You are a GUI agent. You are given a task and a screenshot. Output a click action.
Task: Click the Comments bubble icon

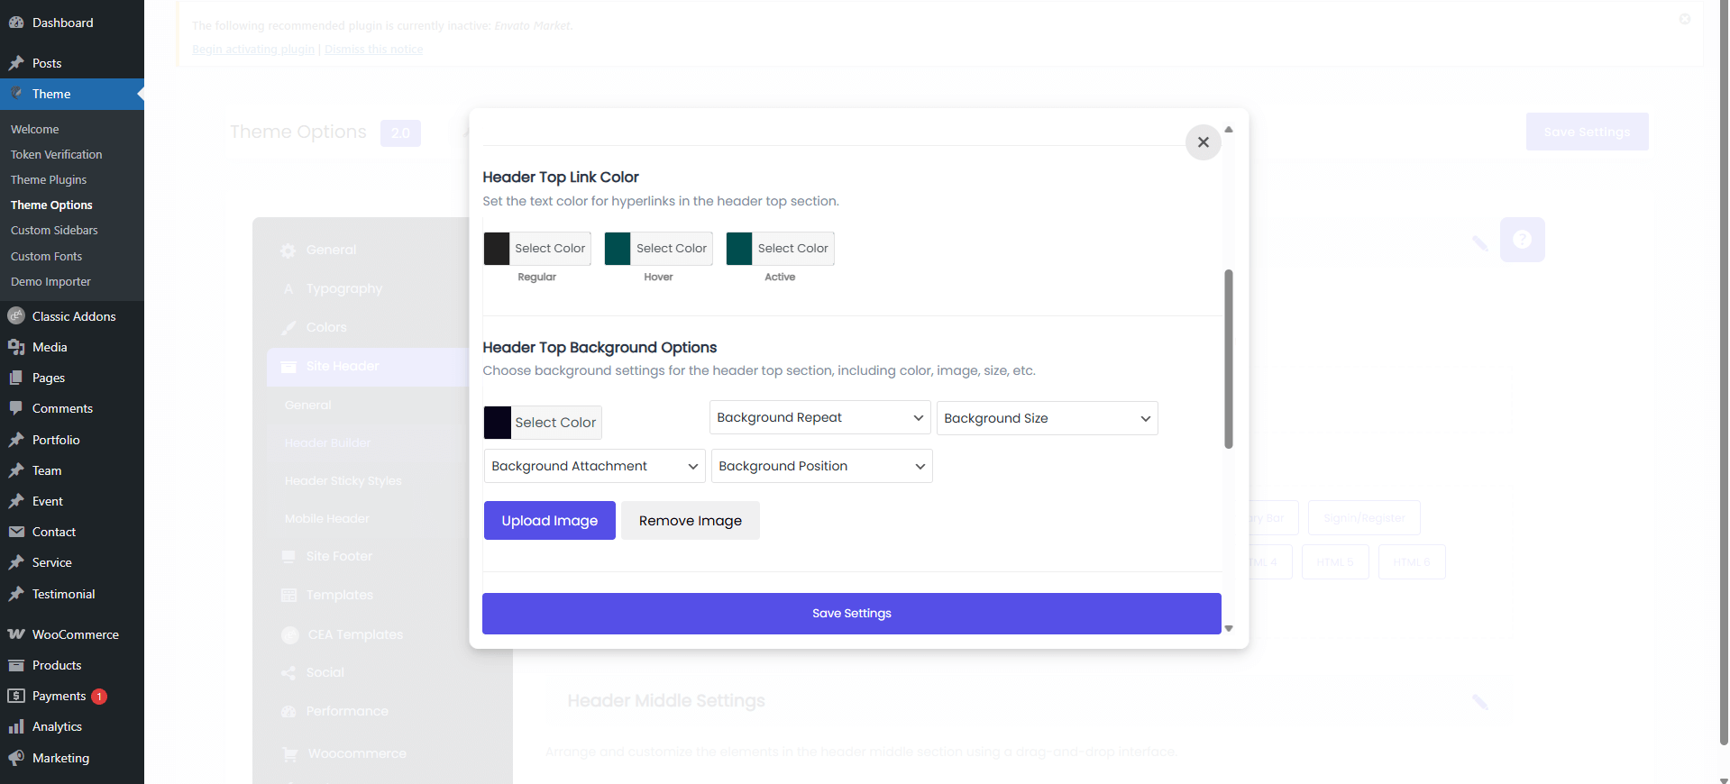(x=16, y=408)
